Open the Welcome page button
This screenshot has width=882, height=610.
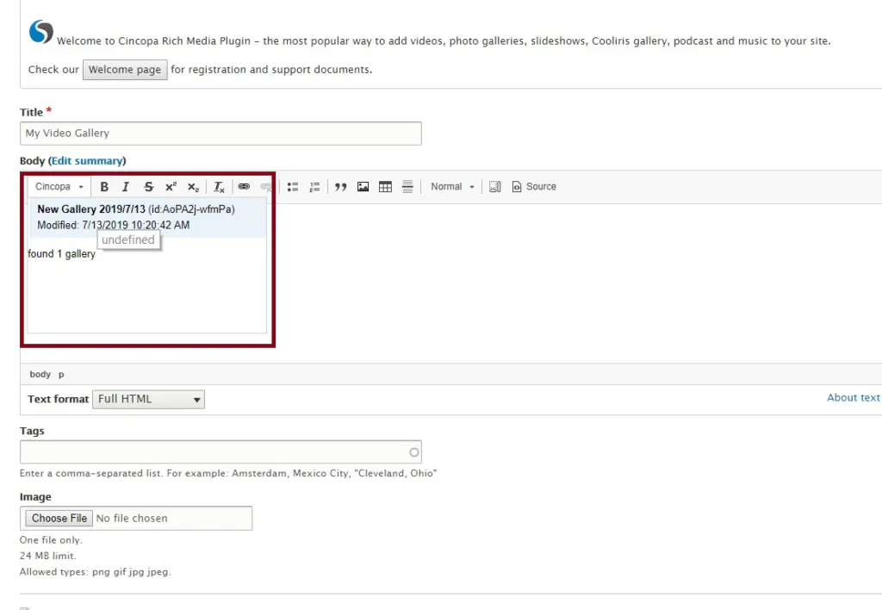click(125, 70)
